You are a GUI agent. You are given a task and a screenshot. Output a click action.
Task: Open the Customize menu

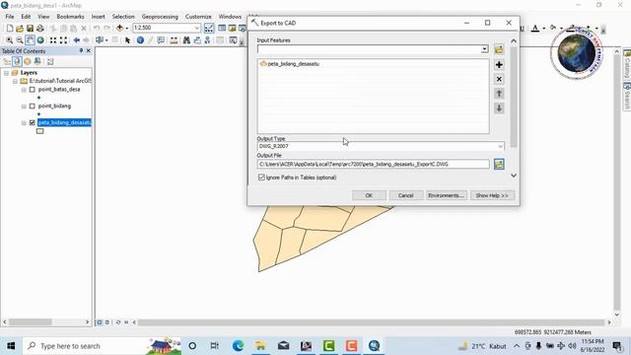(198, 17)
